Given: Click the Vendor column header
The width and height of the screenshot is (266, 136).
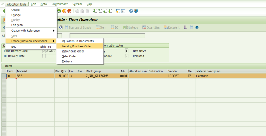Looking at the screenshot, I should click(177, 71).
